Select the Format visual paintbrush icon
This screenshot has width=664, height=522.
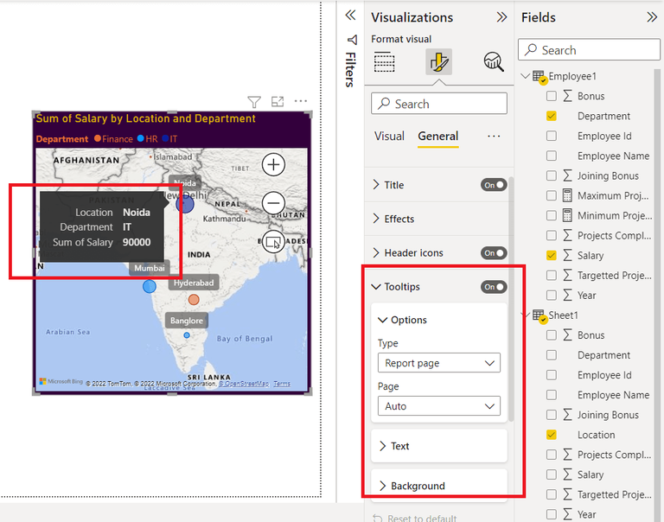pyautogui.click(x=438, y=62)
